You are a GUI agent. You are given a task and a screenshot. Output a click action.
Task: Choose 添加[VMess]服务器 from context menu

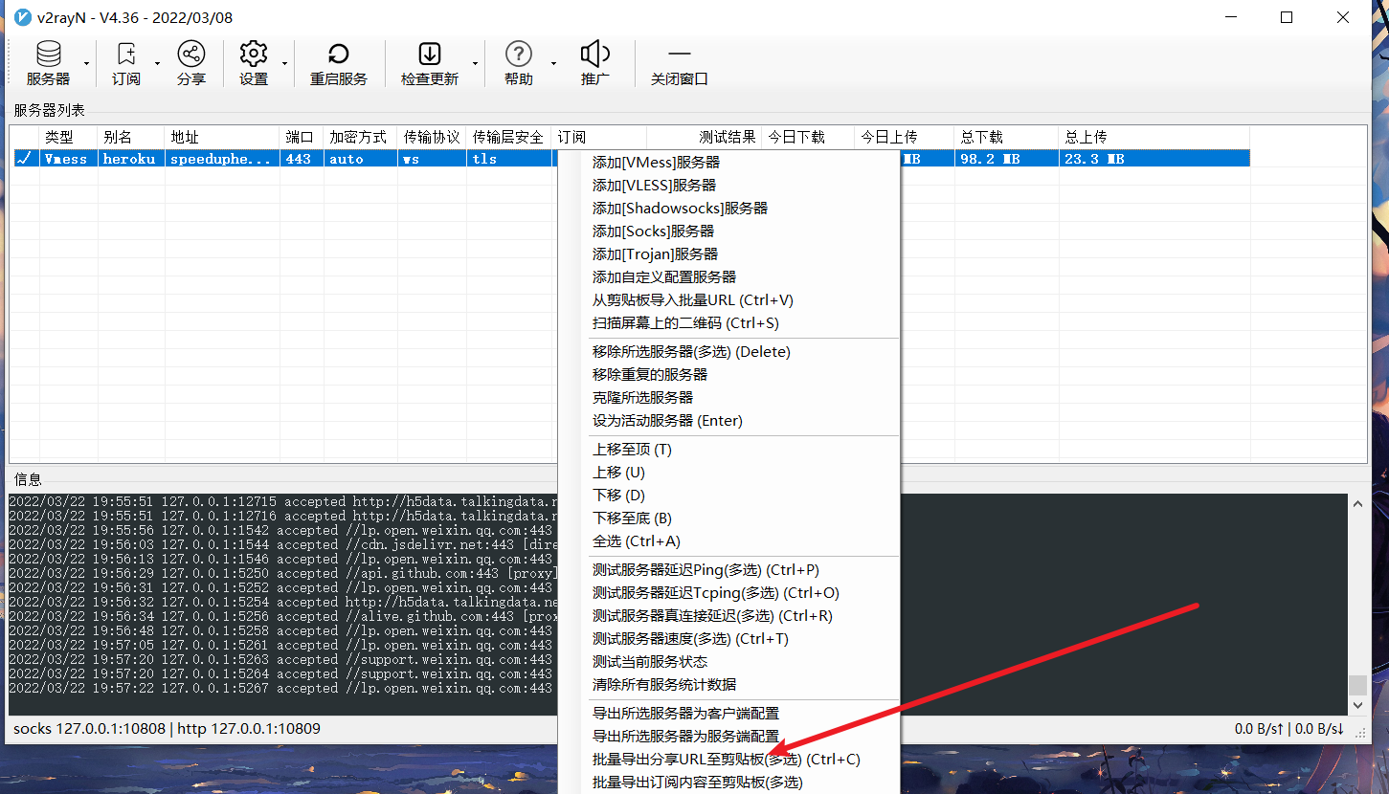728,163
